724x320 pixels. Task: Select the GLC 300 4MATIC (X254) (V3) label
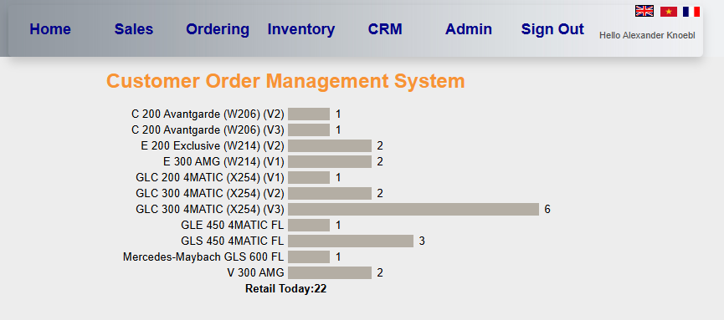click(x=210, y=210)
